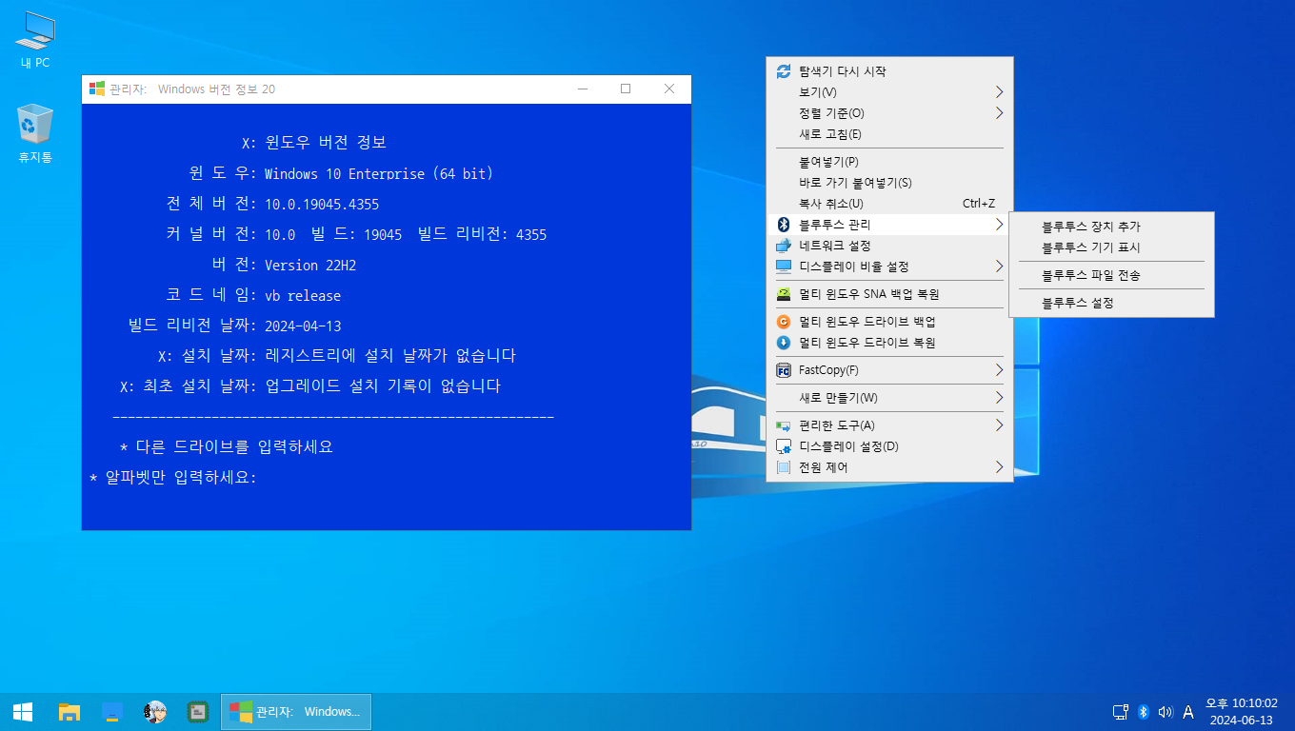
Task: Choose 멀티 윈도우 SNA 백업 복원
Action: [889, 294]
